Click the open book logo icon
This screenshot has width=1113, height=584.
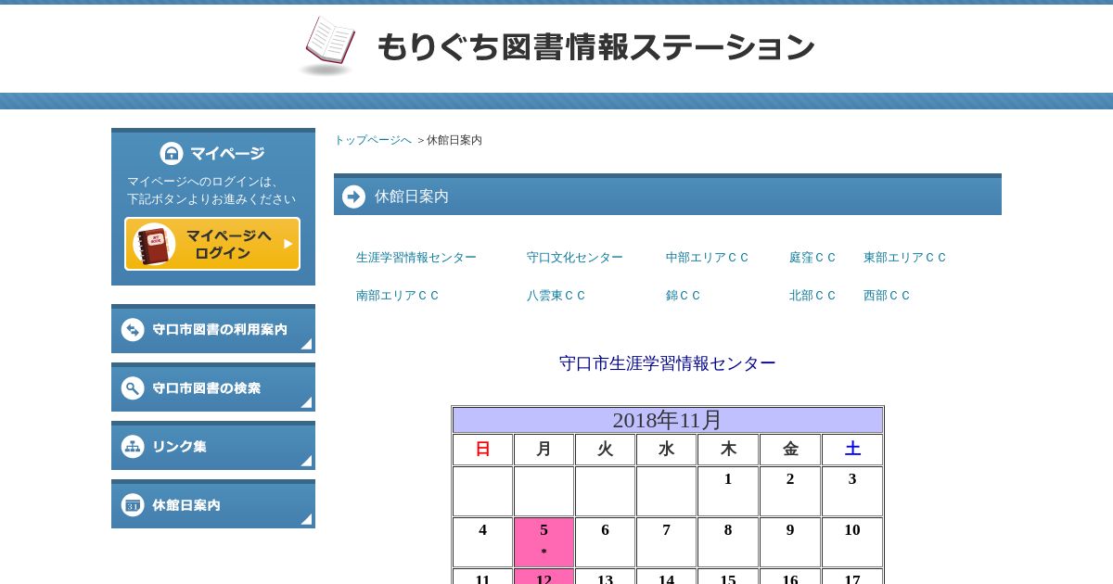coord(329,44)
